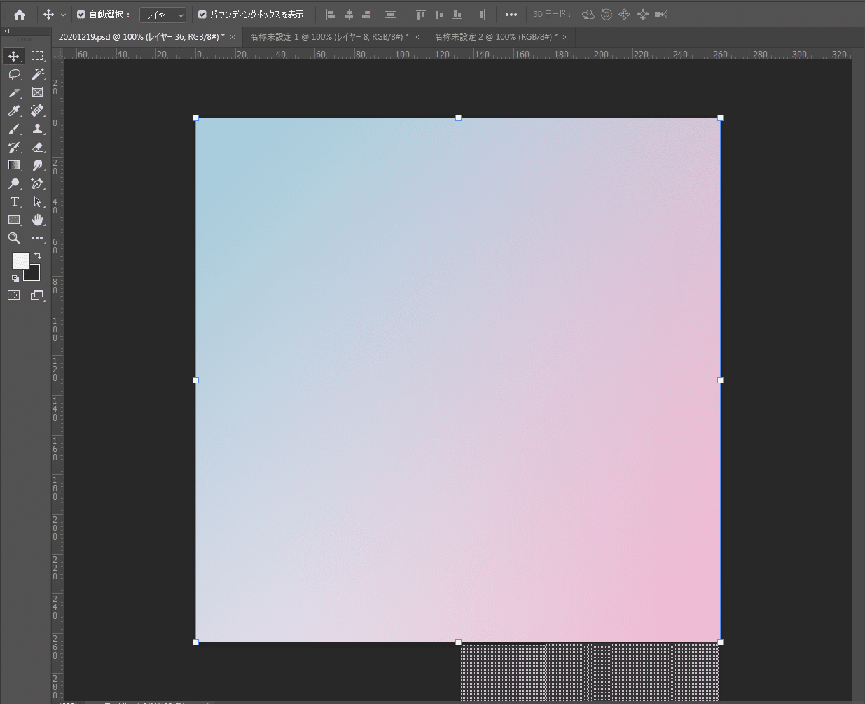
Task: Click 3D zoom video-camera icon
Action: click(x=660, y=15)
